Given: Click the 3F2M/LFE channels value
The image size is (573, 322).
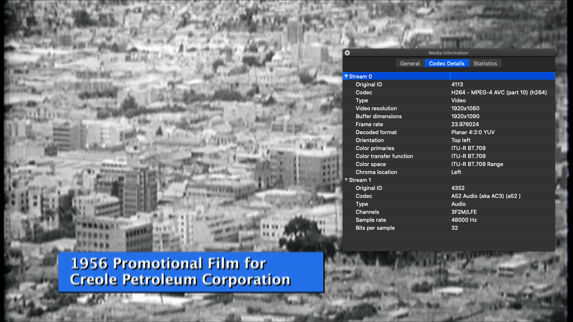Looking at the screenshot, I should point(464,212).
